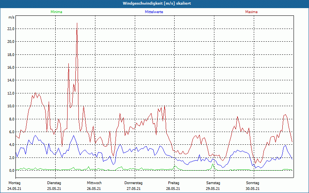Click the Mittwoch day label

94,183
